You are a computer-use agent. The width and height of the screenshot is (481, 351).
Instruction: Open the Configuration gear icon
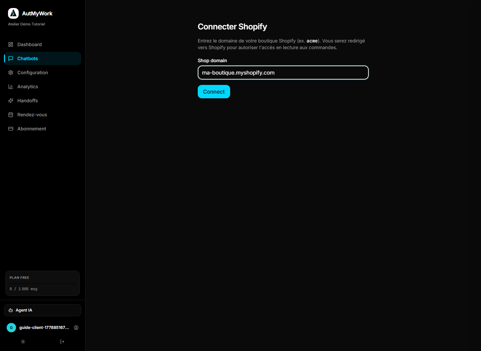pos(11,73)
